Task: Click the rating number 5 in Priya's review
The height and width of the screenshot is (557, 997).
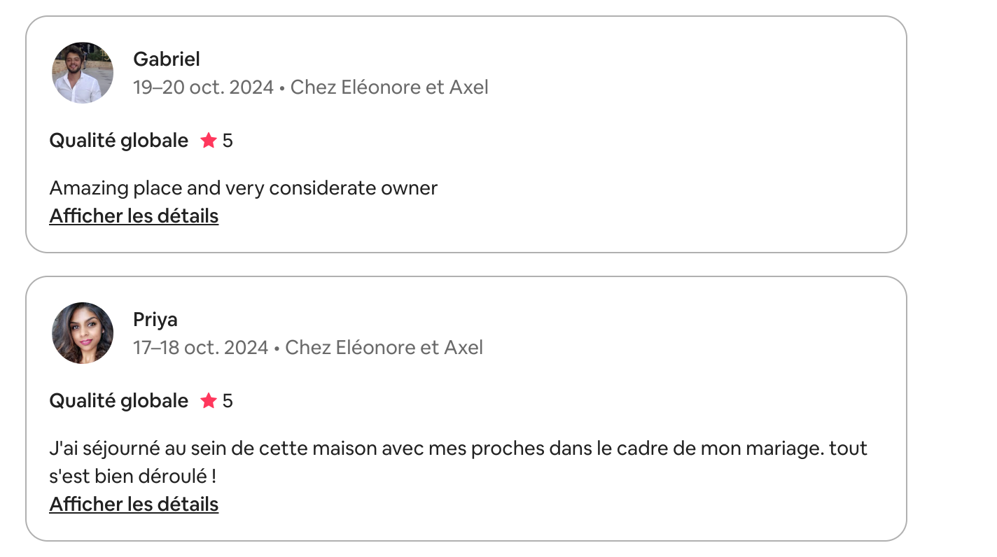Action: 228,401
